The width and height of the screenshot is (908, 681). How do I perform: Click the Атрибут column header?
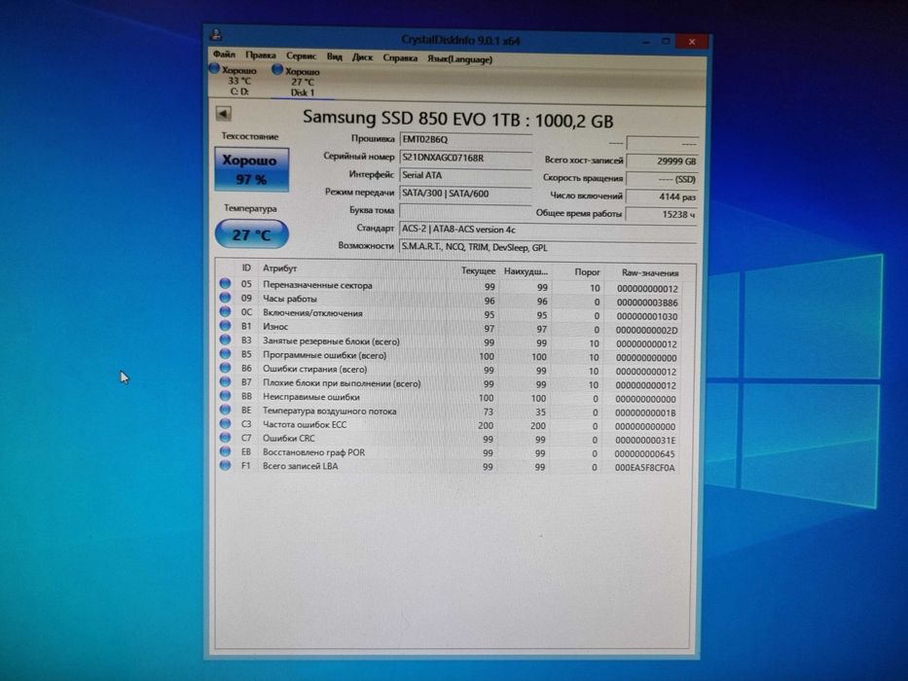tap(279, 269)
